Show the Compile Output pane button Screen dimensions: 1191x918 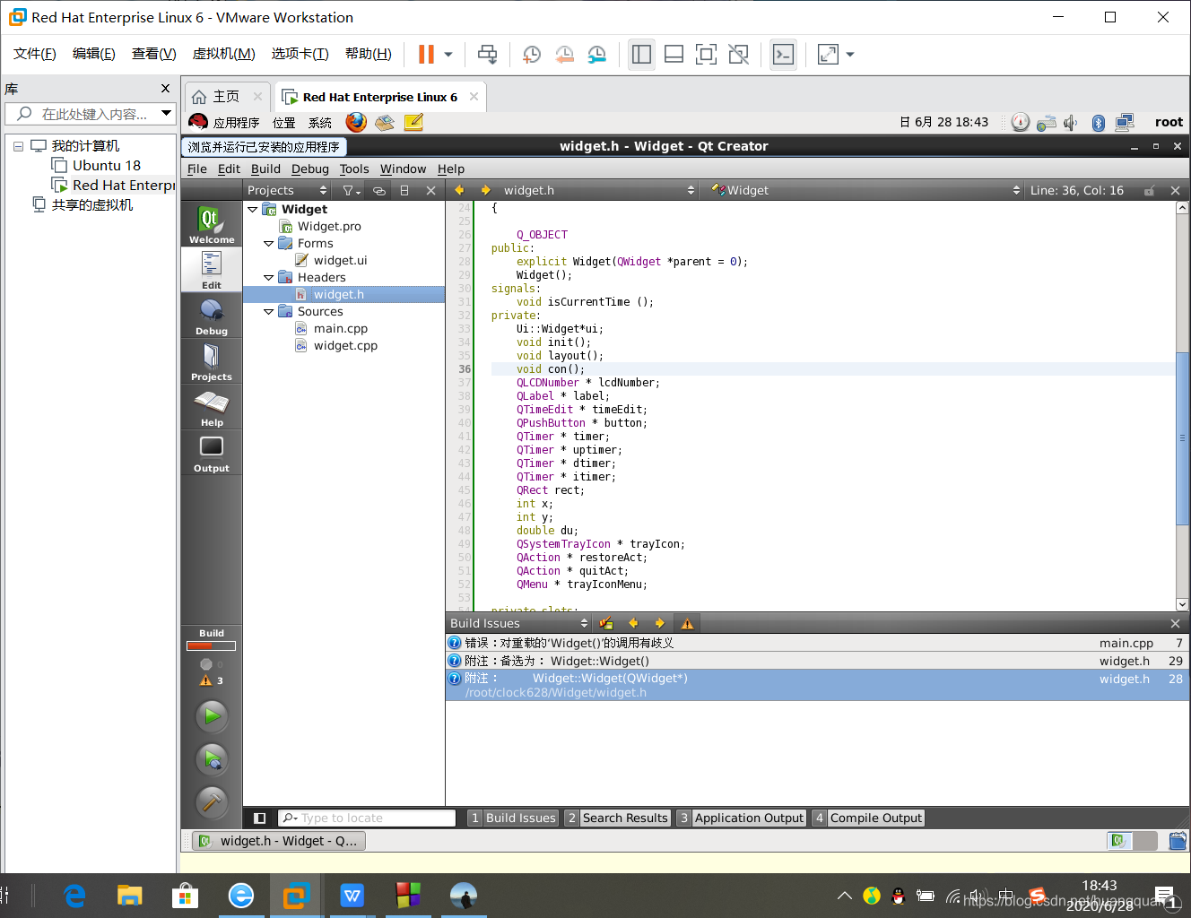coord(868,818)
